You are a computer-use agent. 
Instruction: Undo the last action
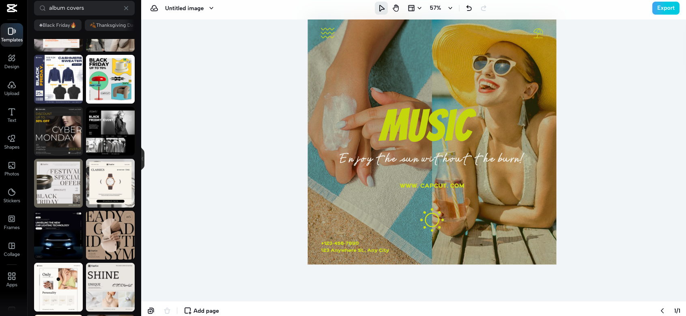tap(469, 8)
